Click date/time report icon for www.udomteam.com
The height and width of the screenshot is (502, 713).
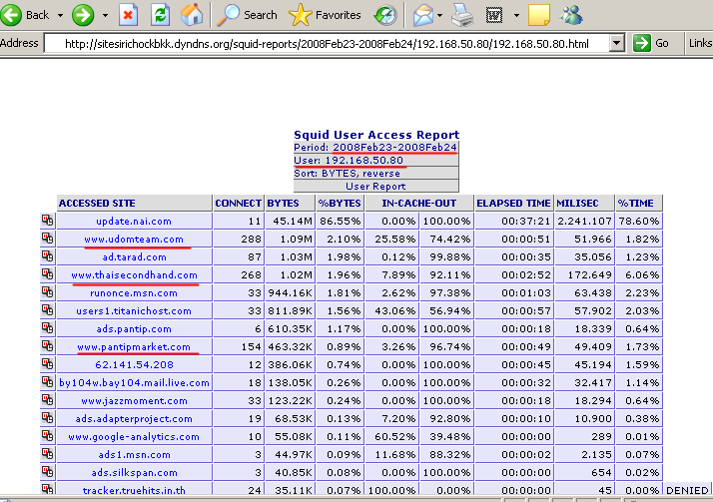pyautogui.click(x=48, y=239)
